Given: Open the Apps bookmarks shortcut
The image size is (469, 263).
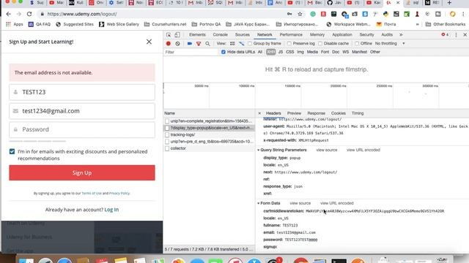Looking at the screenshot, I should pyautogui.click(x=15, y=24).
